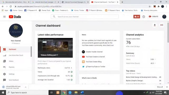Expand the Ranking by views chevron
Screen dimensions: 169x95
(x=72, y=68)
